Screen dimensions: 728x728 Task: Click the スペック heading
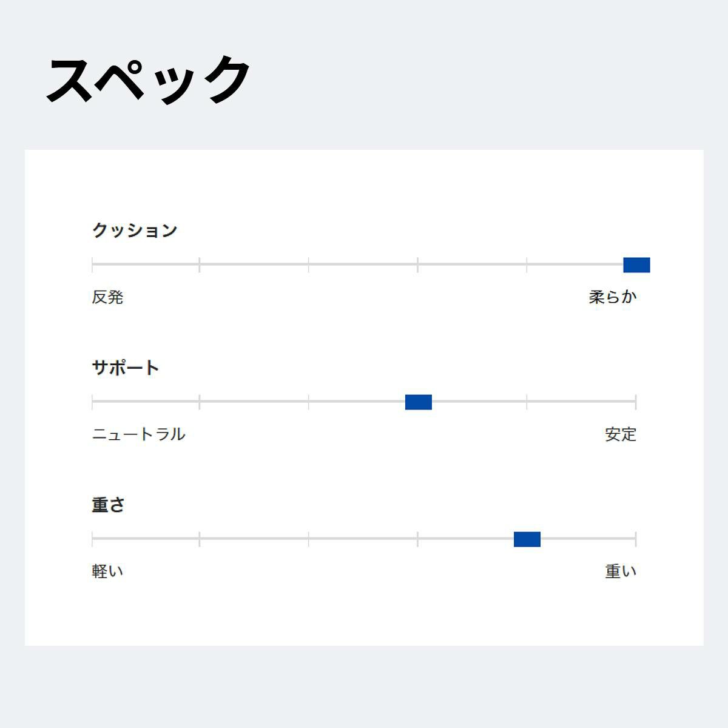pos(148,79)
